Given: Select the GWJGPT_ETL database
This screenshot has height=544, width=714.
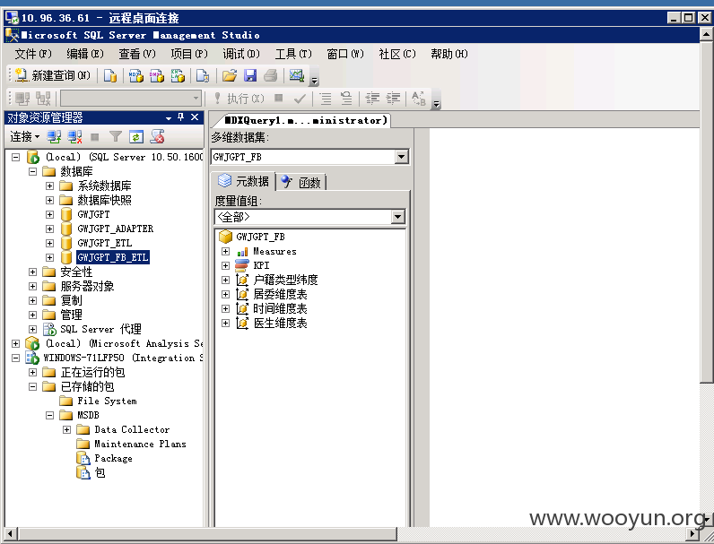Looking at the screenshot, I should (105, 243).
